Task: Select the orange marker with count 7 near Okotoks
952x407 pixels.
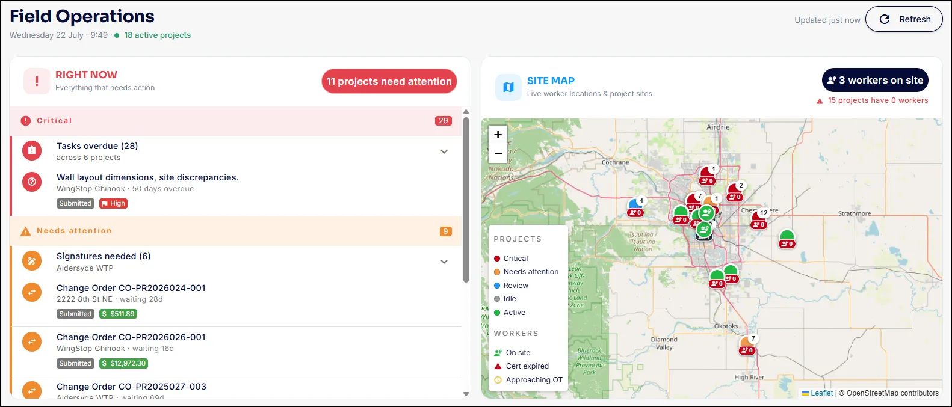Action: click(747, 344)
